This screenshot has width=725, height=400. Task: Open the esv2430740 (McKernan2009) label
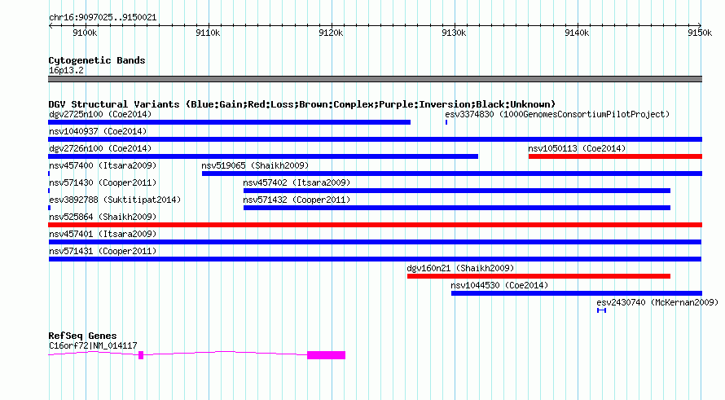657,302
